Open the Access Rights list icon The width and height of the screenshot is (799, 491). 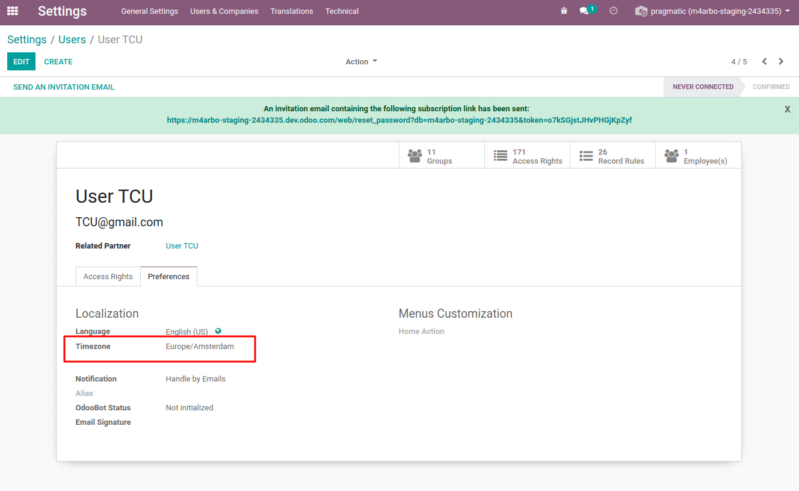(x=501, y=156)
